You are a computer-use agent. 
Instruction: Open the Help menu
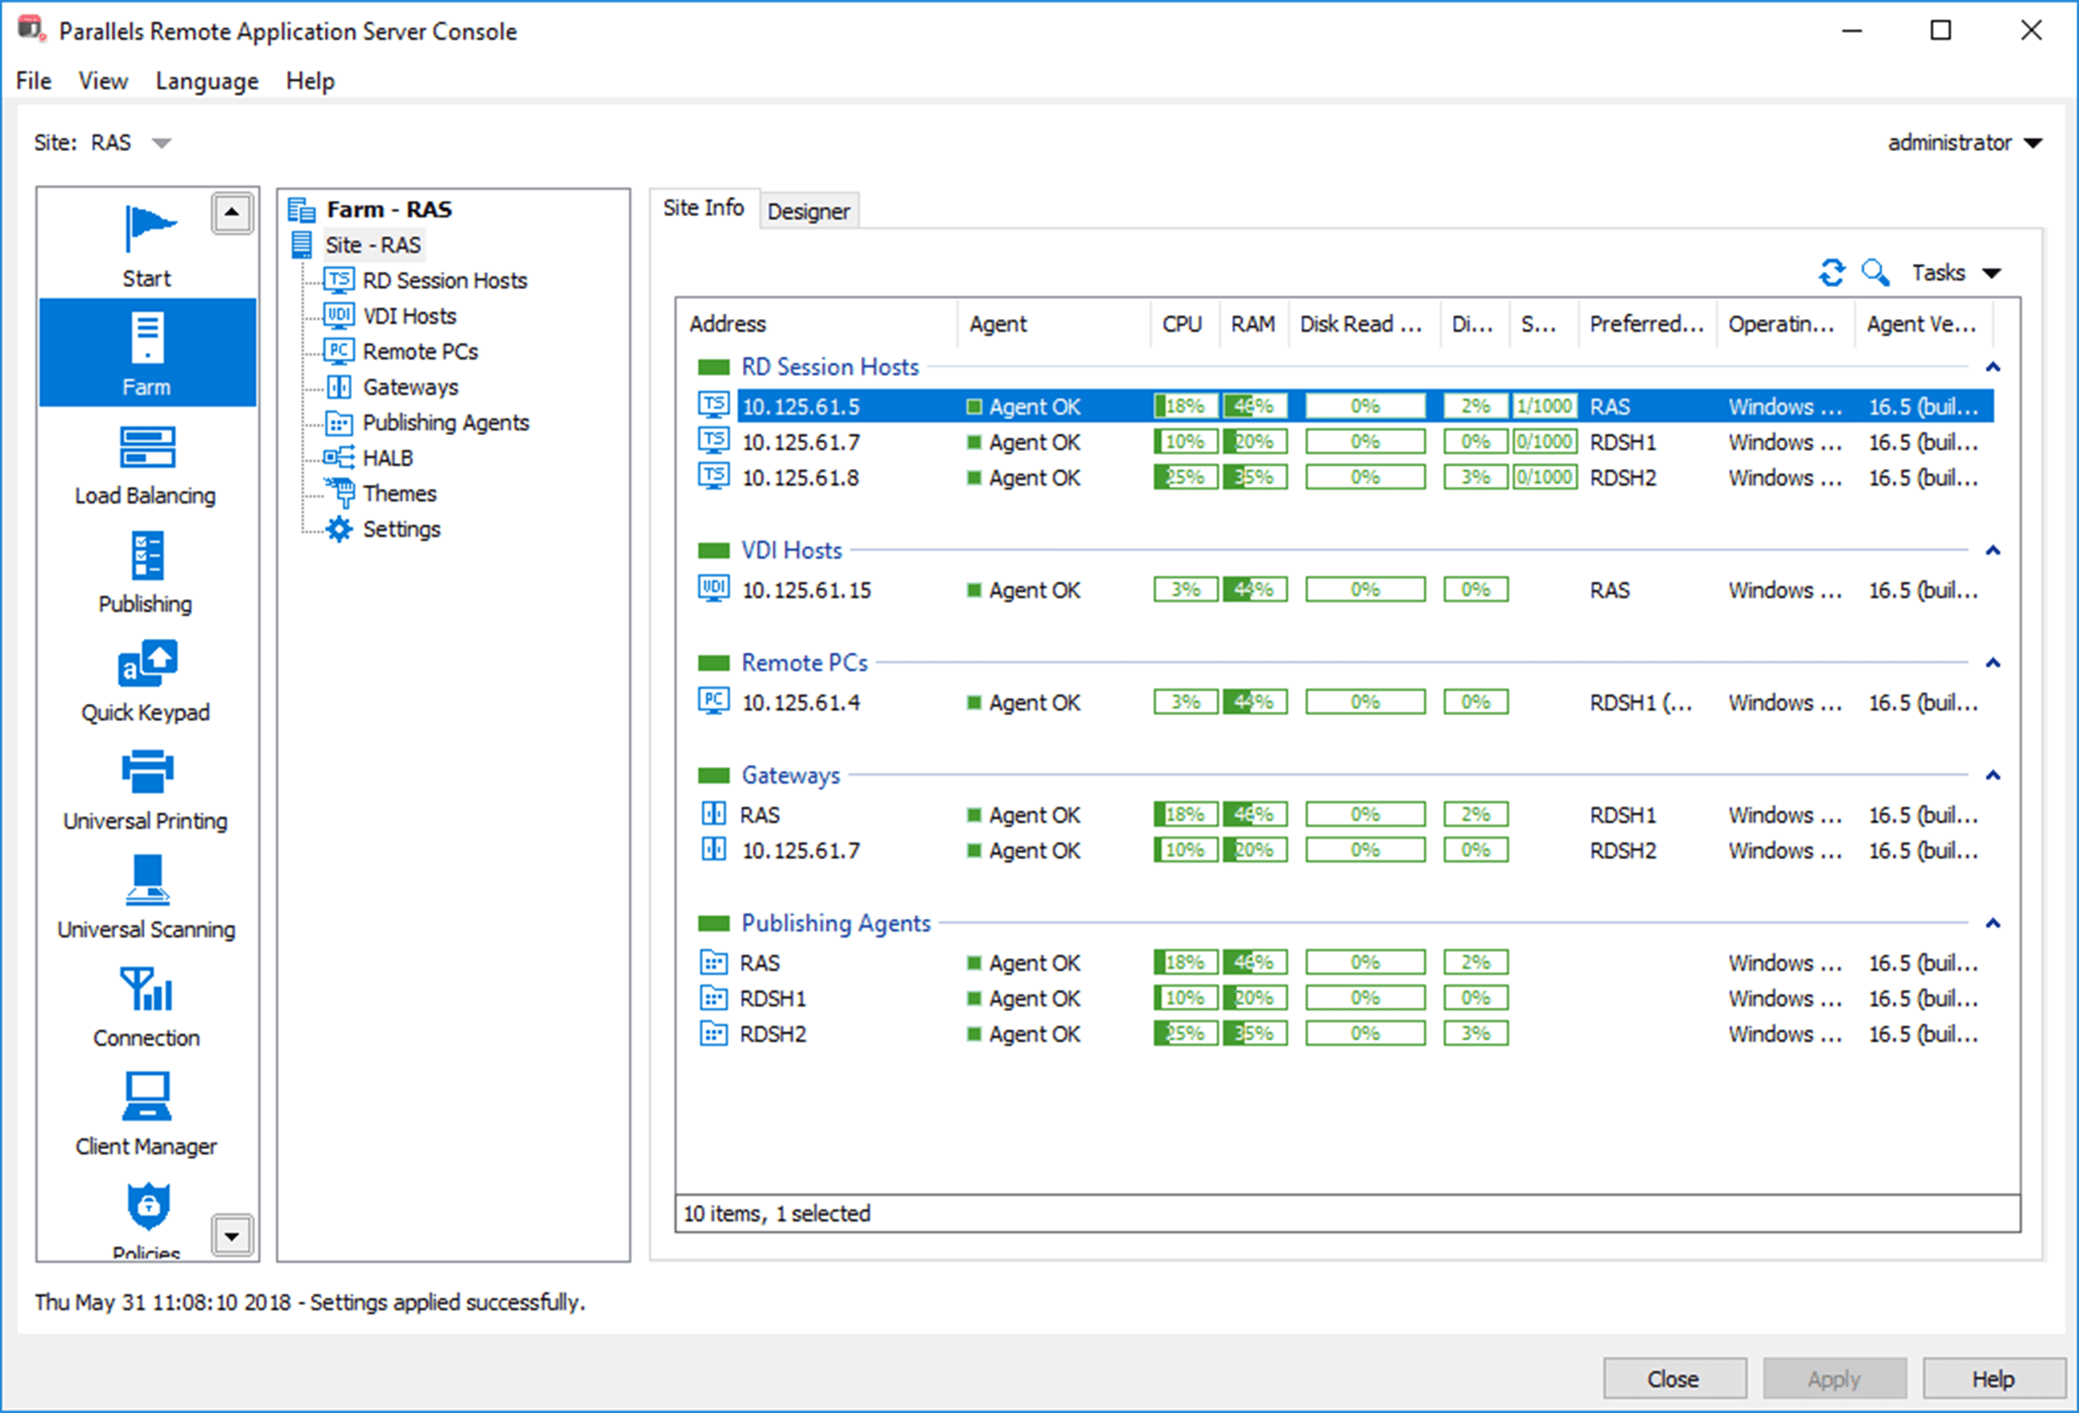tap(310, 81)
